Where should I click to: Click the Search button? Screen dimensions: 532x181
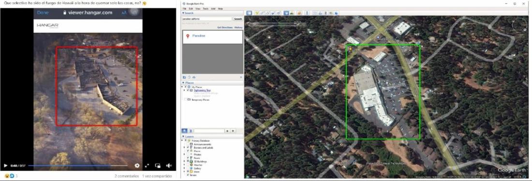[x=238, y=19]
